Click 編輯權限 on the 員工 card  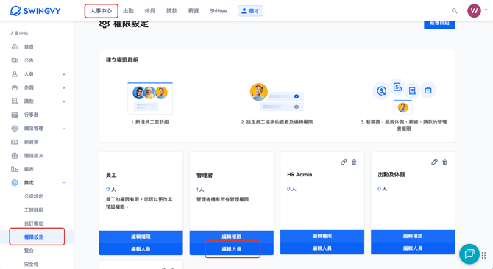(x=141, y=237)
